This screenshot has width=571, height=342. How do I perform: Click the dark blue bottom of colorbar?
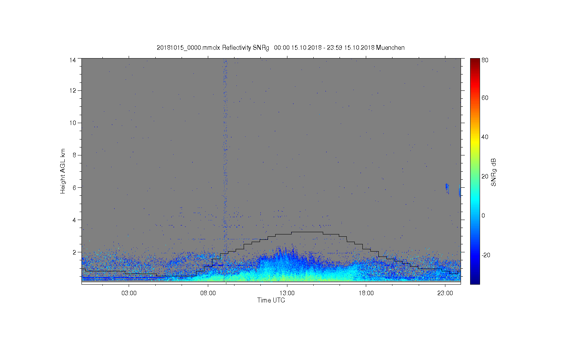point(475,279)
